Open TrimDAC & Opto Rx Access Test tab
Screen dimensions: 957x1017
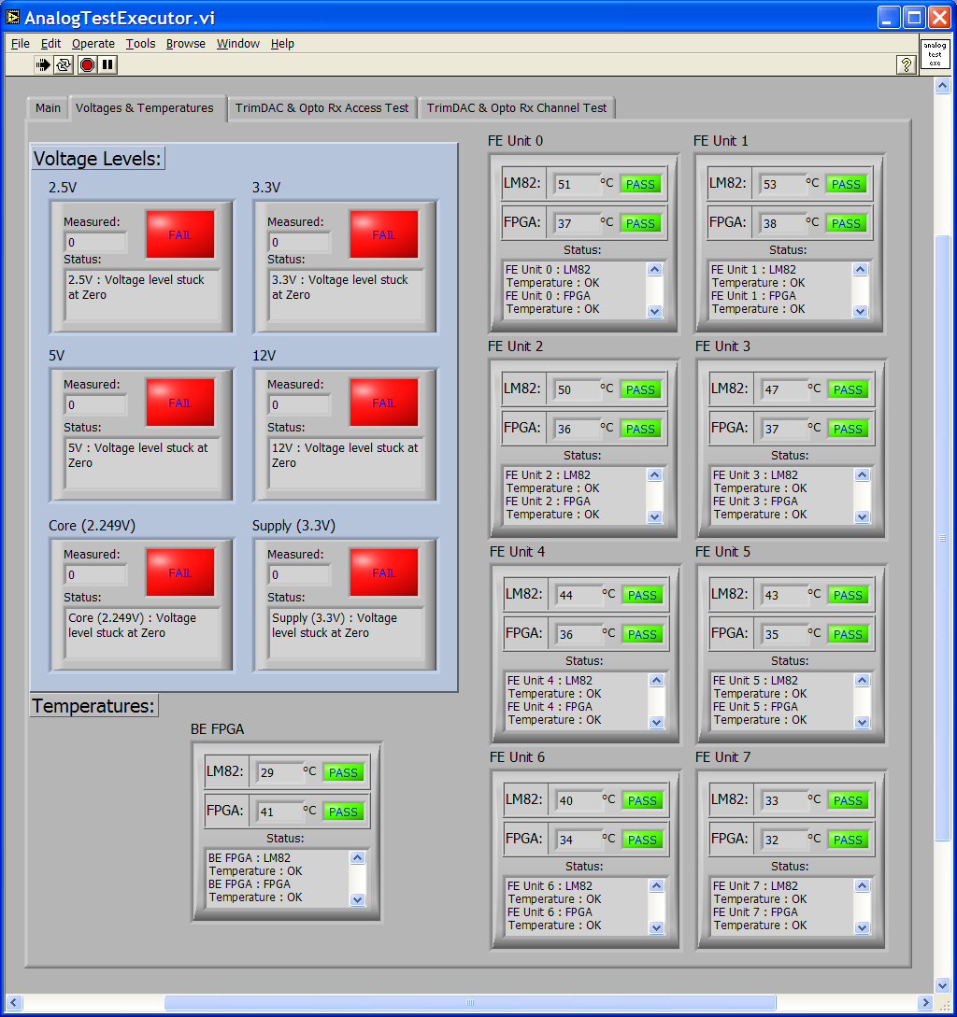[321, 108]
